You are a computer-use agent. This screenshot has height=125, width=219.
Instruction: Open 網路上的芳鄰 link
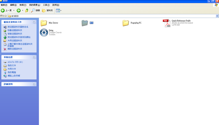14,76
